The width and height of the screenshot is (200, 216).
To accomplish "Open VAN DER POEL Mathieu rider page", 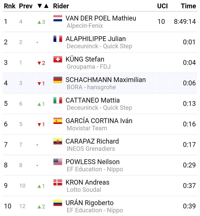I will [x=101, y=18].
